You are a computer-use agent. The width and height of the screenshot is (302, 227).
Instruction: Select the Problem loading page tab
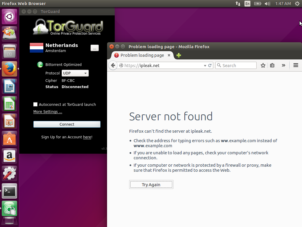pos(142,55)
